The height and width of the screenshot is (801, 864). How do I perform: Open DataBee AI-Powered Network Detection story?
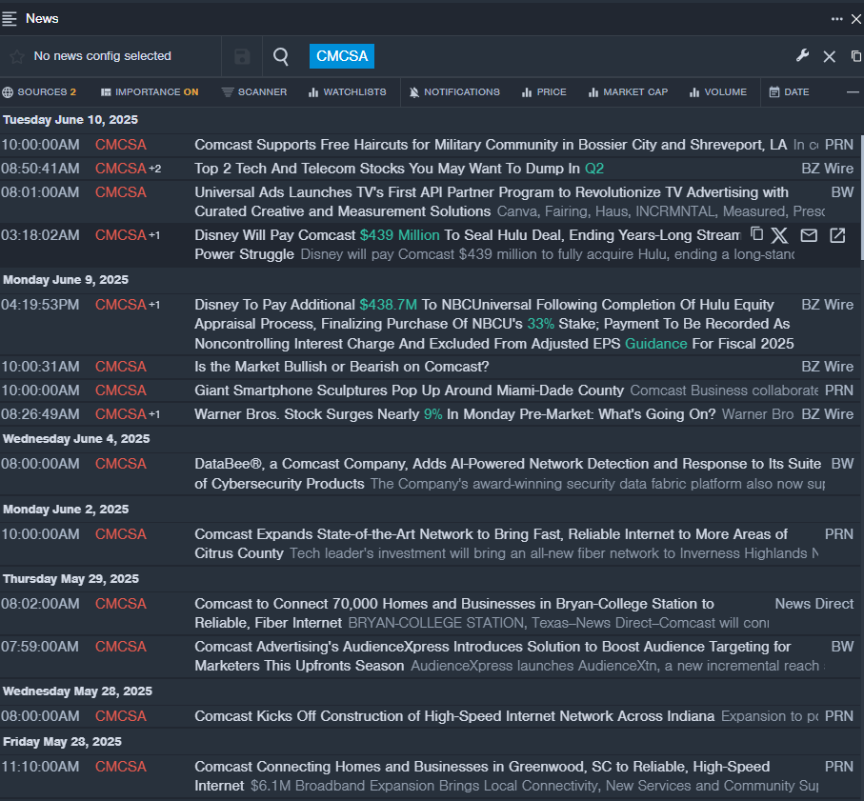[x=508, y=473]
